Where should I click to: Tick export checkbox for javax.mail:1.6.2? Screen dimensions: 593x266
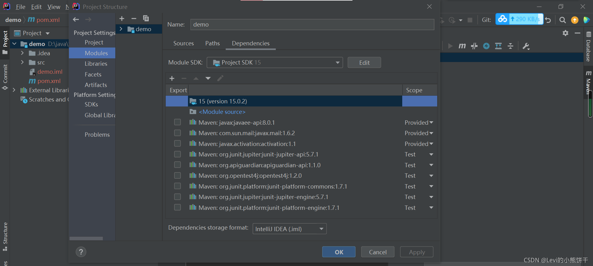point(177,133)
